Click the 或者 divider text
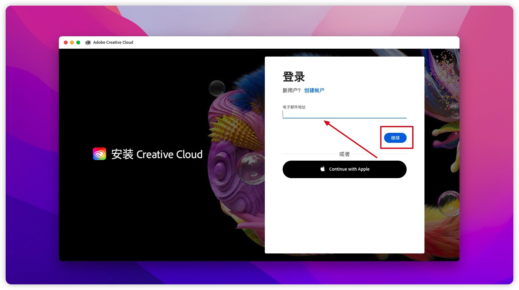The width and height of the screenshot is (519, 290). [x=344, y=154]
